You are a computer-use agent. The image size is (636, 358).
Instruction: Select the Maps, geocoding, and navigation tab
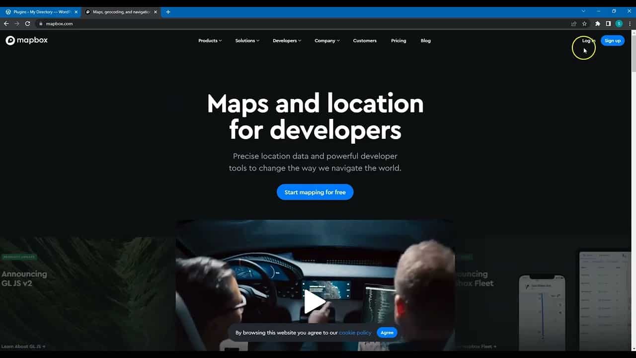click(x=121, y=12)
